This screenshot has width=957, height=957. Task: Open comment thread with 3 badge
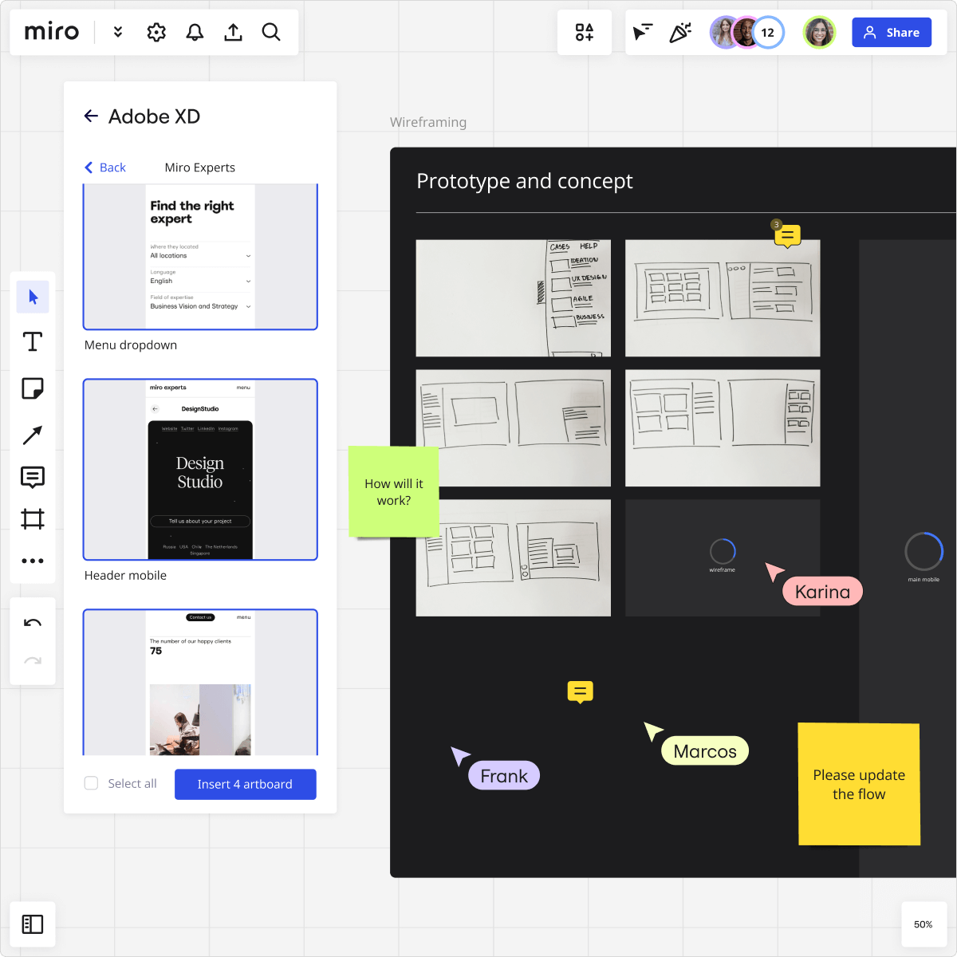(x=787, y=235)
